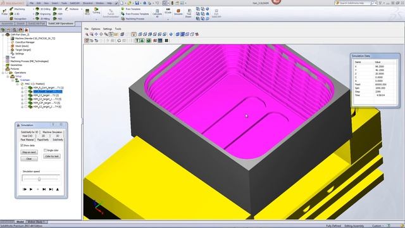Open the Settings menu in the simulation window
Viewport: 405px width, 228px height.
click(x=108, y=29)
